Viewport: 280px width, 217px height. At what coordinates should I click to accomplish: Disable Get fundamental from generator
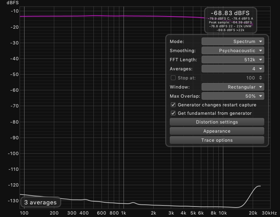[173, 113]
